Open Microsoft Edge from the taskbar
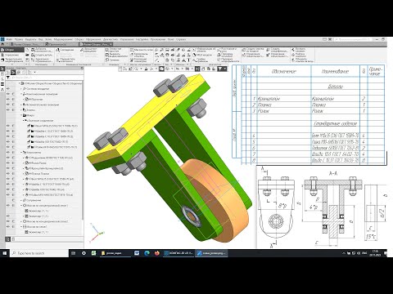393x294 pixels. click(147, 253)
